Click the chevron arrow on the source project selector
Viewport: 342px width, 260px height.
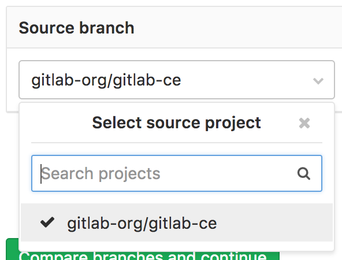coord(318,81)
